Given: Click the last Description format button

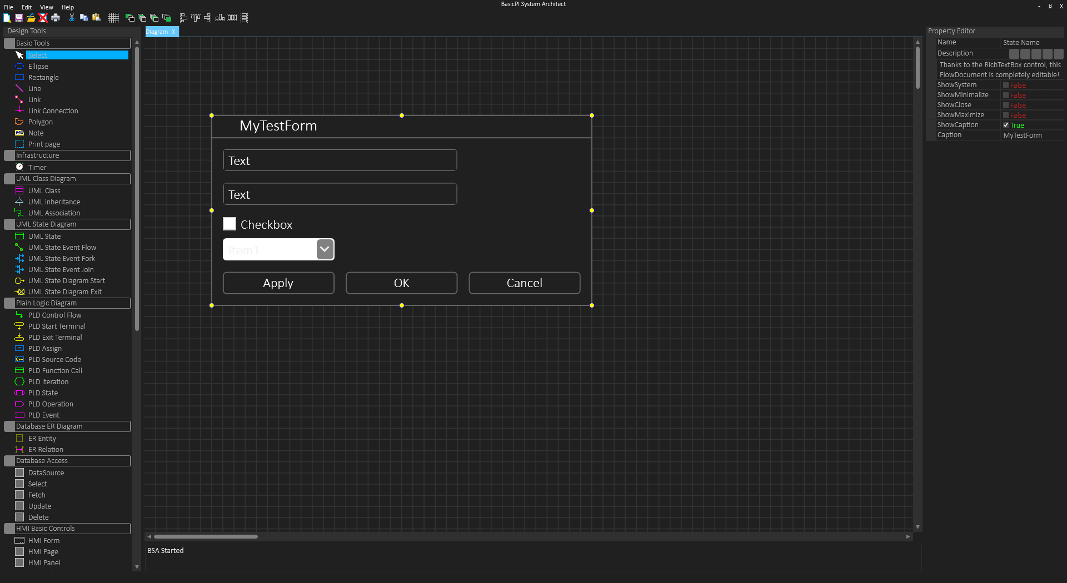Looking at the screenshot, I should click(x=1059, y=53).
